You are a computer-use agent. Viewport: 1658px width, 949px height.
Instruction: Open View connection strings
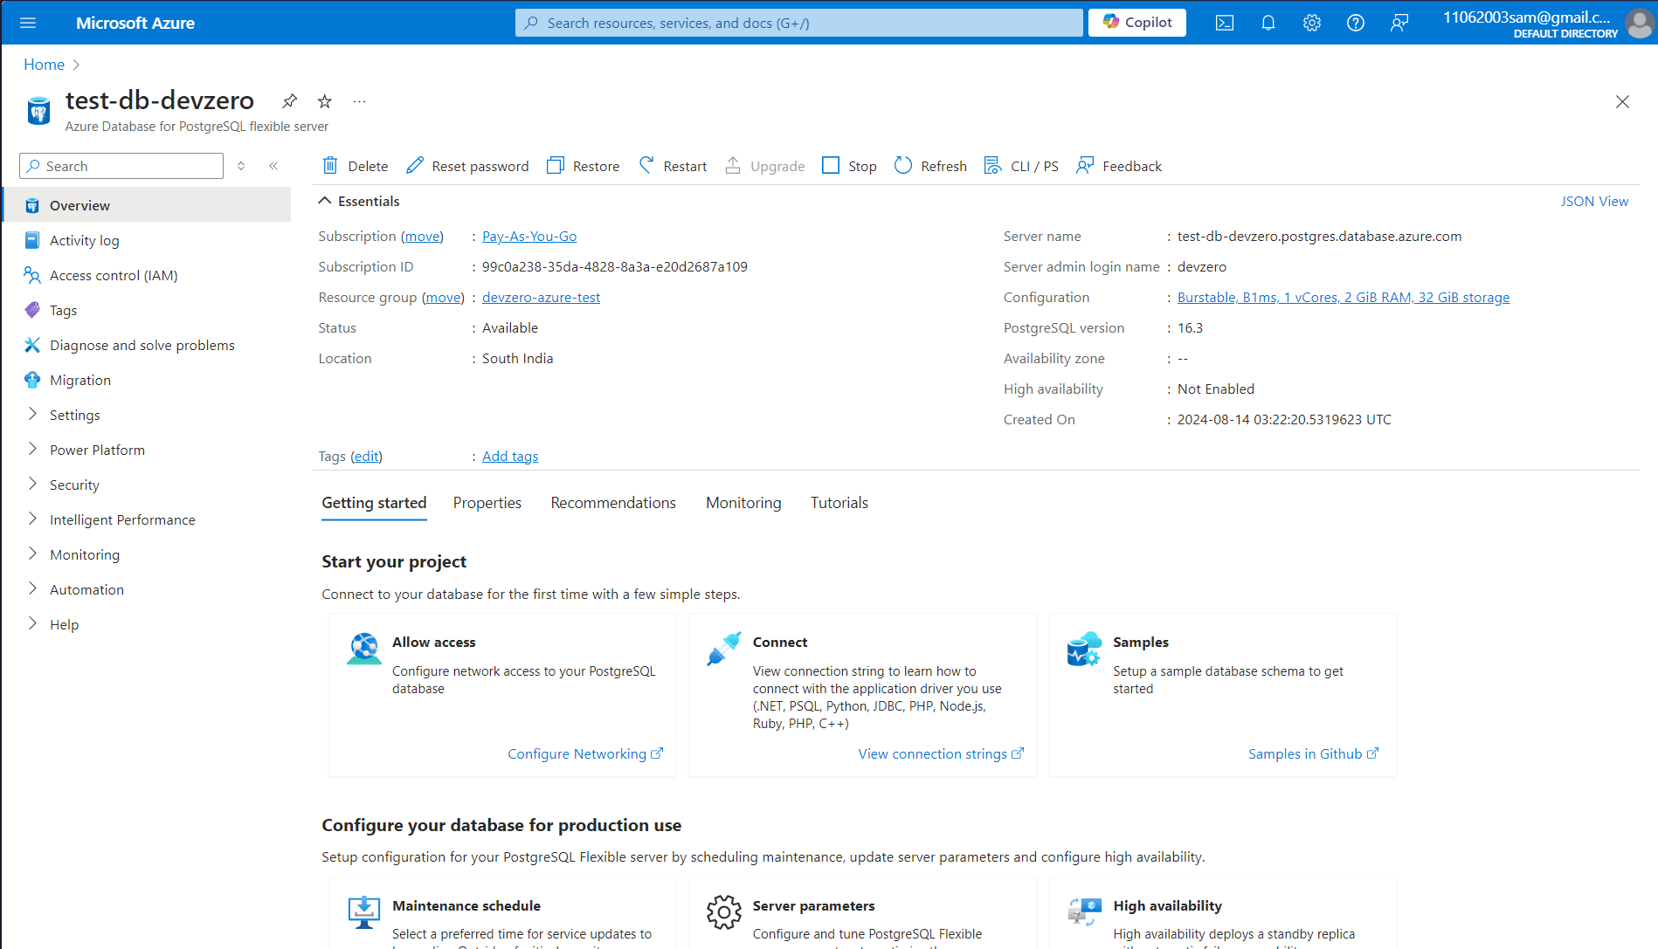[933, 753]
